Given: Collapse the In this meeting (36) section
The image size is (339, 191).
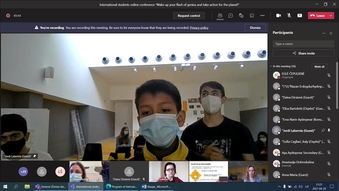Looking at the screenshot, I should (x=271, y=66).
